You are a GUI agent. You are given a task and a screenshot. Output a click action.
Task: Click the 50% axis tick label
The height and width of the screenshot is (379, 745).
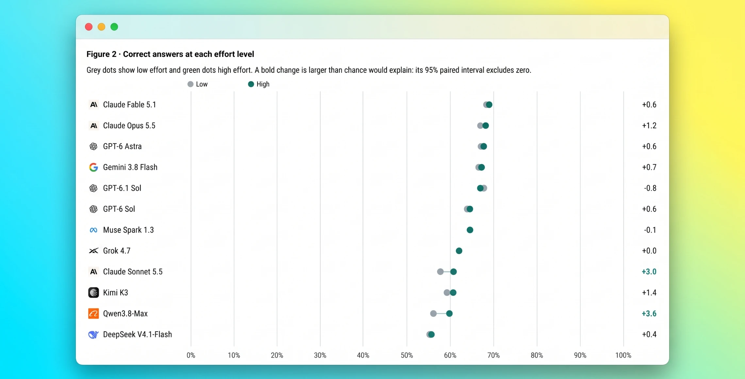pos(407,355)
